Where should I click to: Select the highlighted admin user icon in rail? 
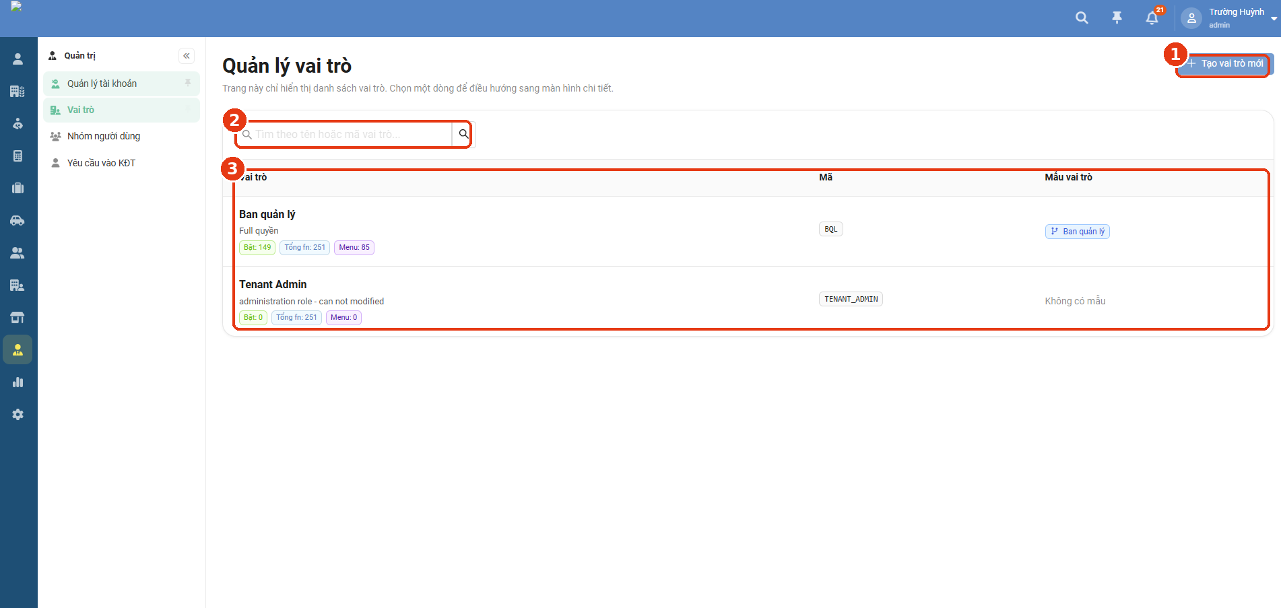click(18, 350)
